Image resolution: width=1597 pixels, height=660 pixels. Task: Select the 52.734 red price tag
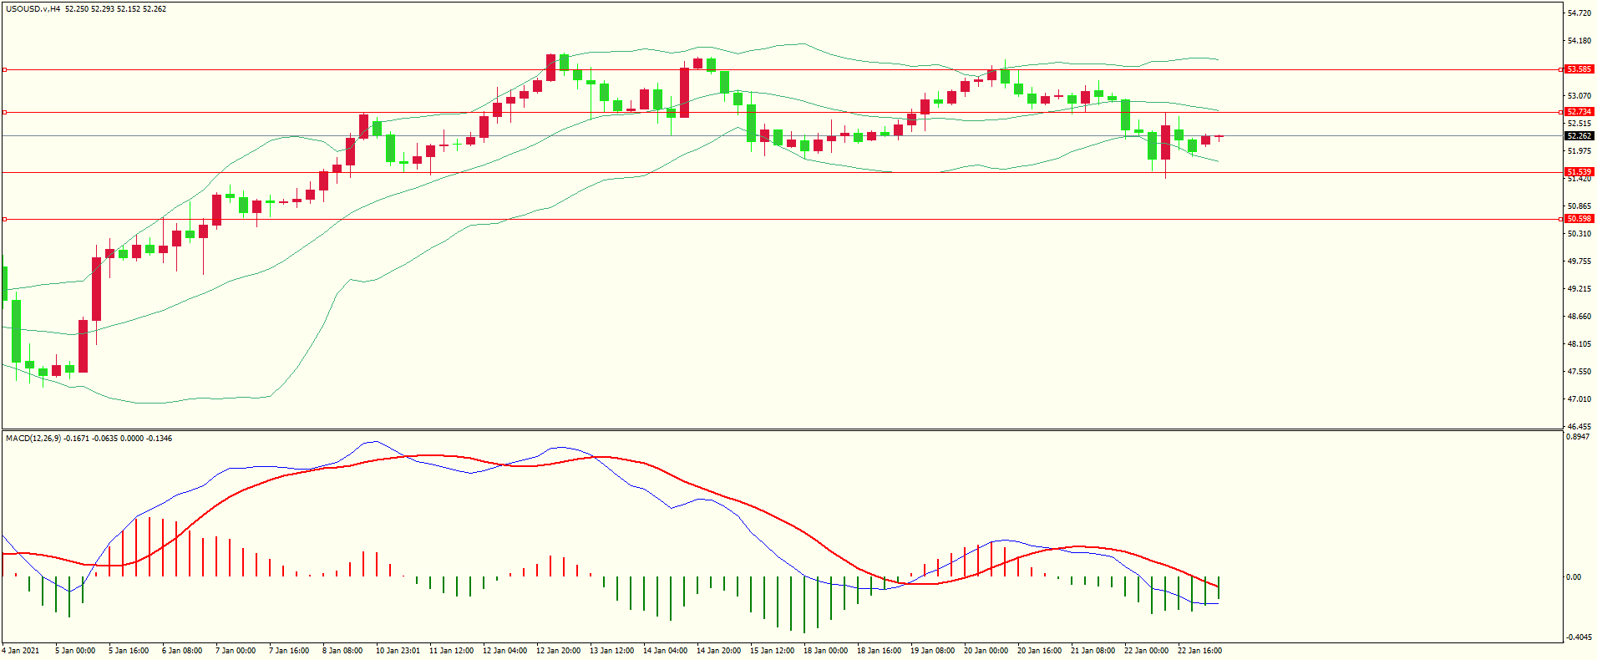(x=1579, y=112)
